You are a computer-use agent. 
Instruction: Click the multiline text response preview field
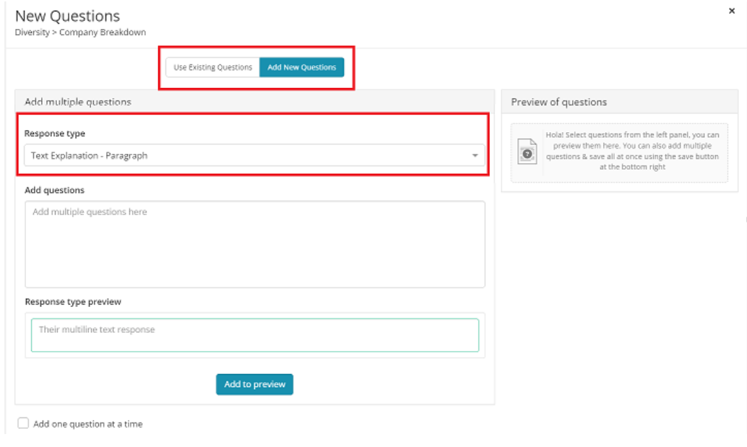(x=255, y=335)
